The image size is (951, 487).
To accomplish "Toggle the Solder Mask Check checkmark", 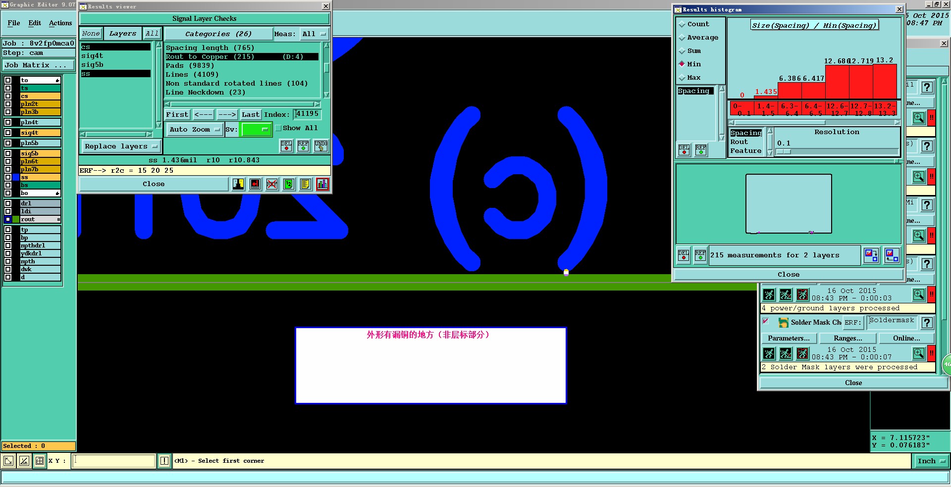I will (766, 321).
